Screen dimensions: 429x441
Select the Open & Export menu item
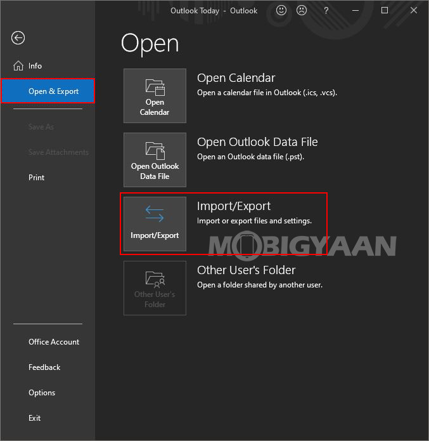[x=48, y=91]
